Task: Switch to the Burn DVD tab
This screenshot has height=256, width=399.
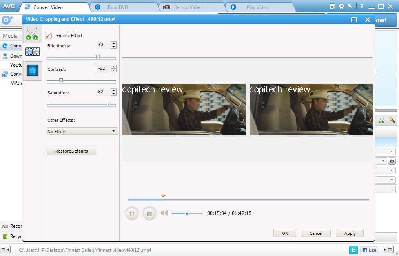Action: [118, 7]
